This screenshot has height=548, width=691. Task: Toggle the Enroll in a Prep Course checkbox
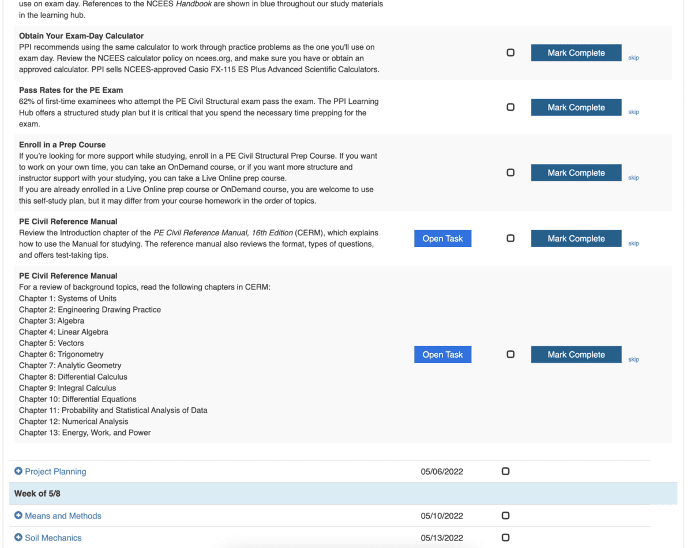pyautogui.click(x=510, y=172)
